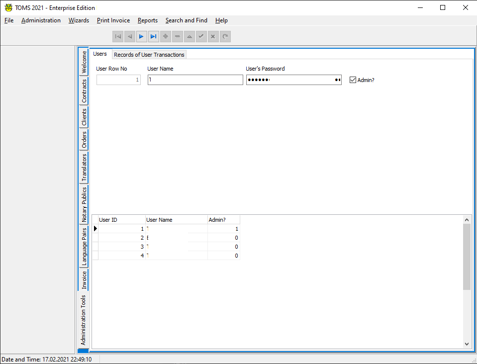Screen dimensions: 477x364
Task: Jump to the first record
Action: coord(118,36)
